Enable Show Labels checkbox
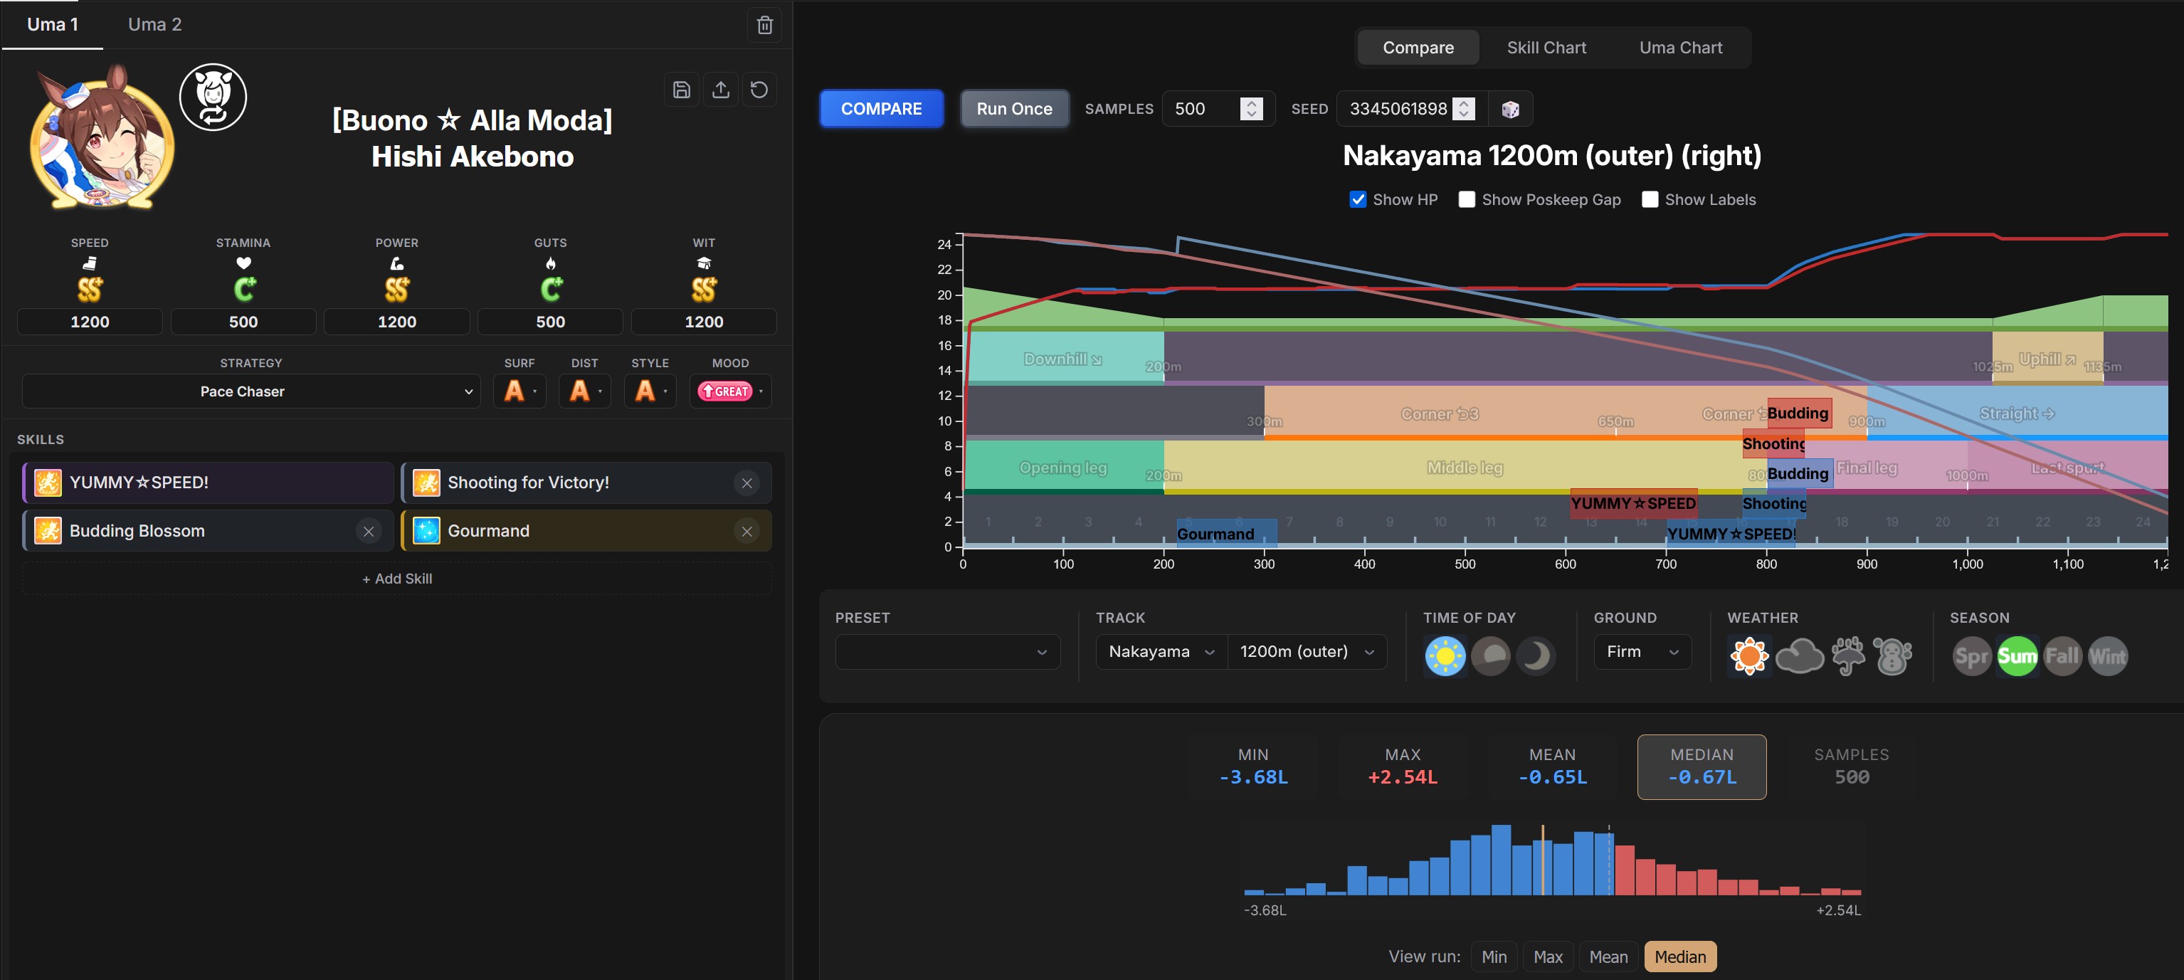The height and width of the screenshot is (980, 2184). click(x=1649, y=200)
